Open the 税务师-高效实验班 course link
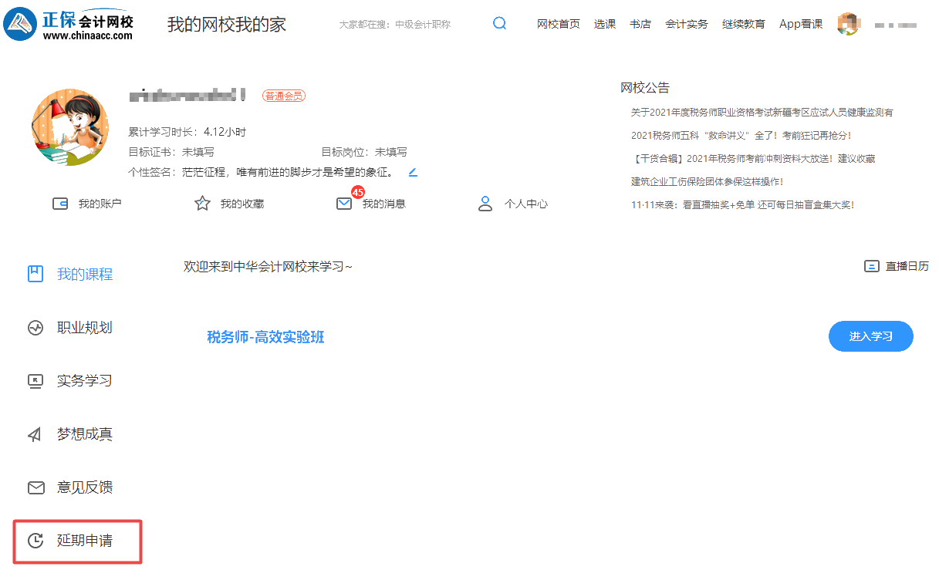This screenshot has height=580, width=939. pos(265,337)
